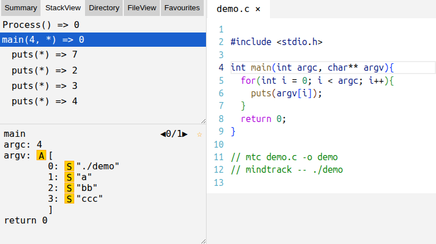Close the demo.c tab
This screenshot has width=436, height=244.
(258, 9)
